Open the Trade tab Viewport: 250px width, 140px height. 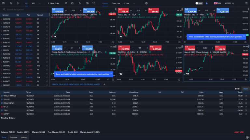[4, 137]
